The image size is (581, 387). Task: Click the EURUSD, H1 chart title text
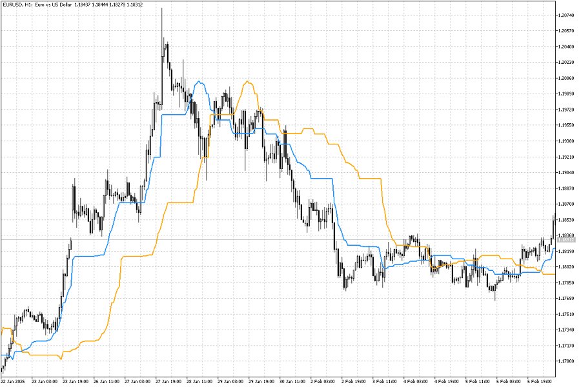click(x=72, y=5)
